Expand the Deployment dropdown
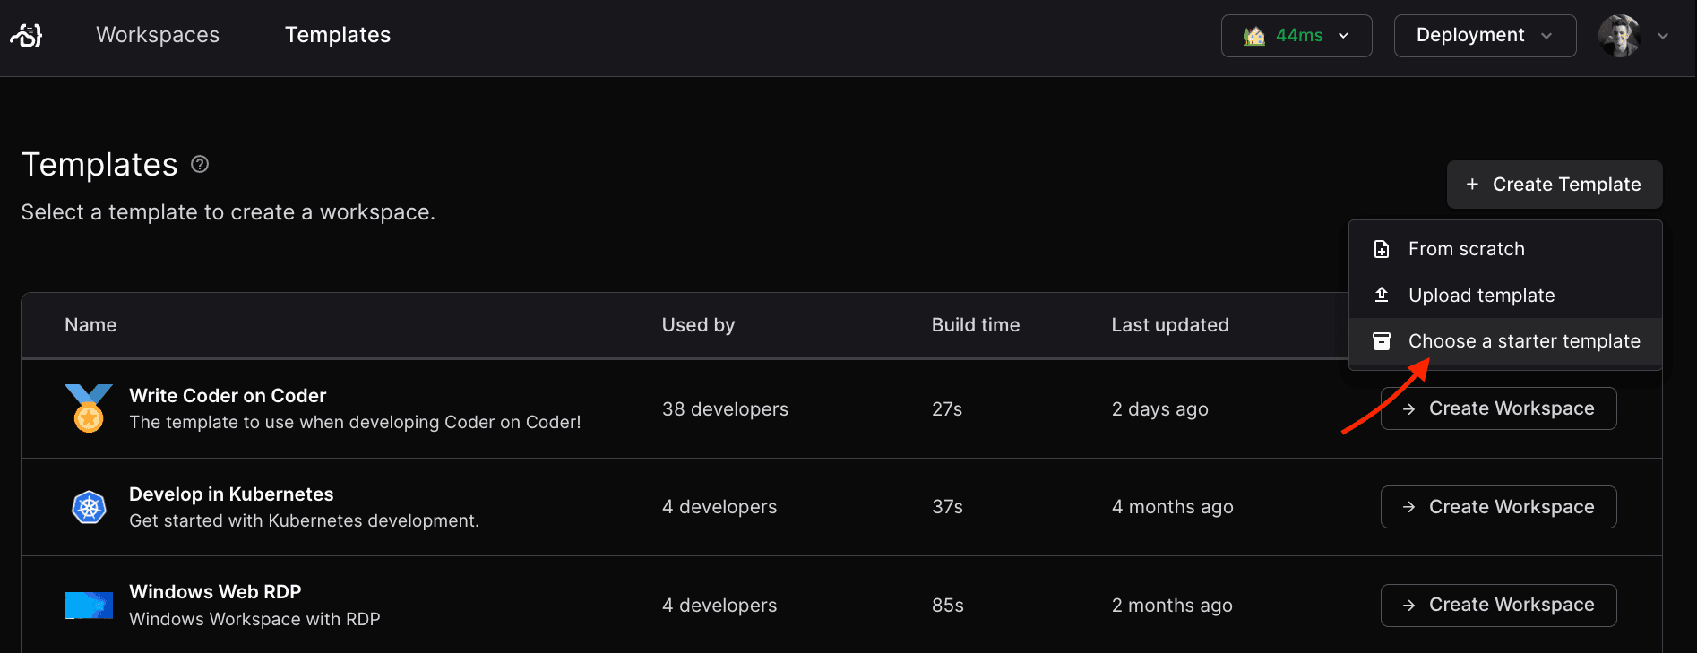The height and width of the screenshot is (653, 1697). tap(1485, 36)
